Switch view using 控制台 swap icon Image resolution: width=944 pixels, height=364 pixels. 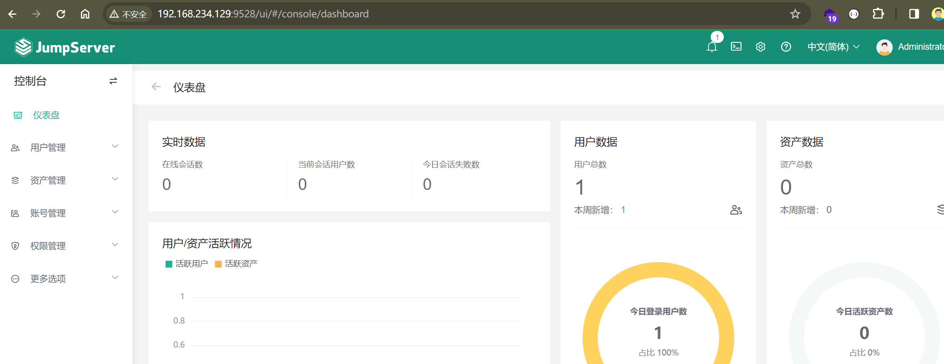point(113,81)
